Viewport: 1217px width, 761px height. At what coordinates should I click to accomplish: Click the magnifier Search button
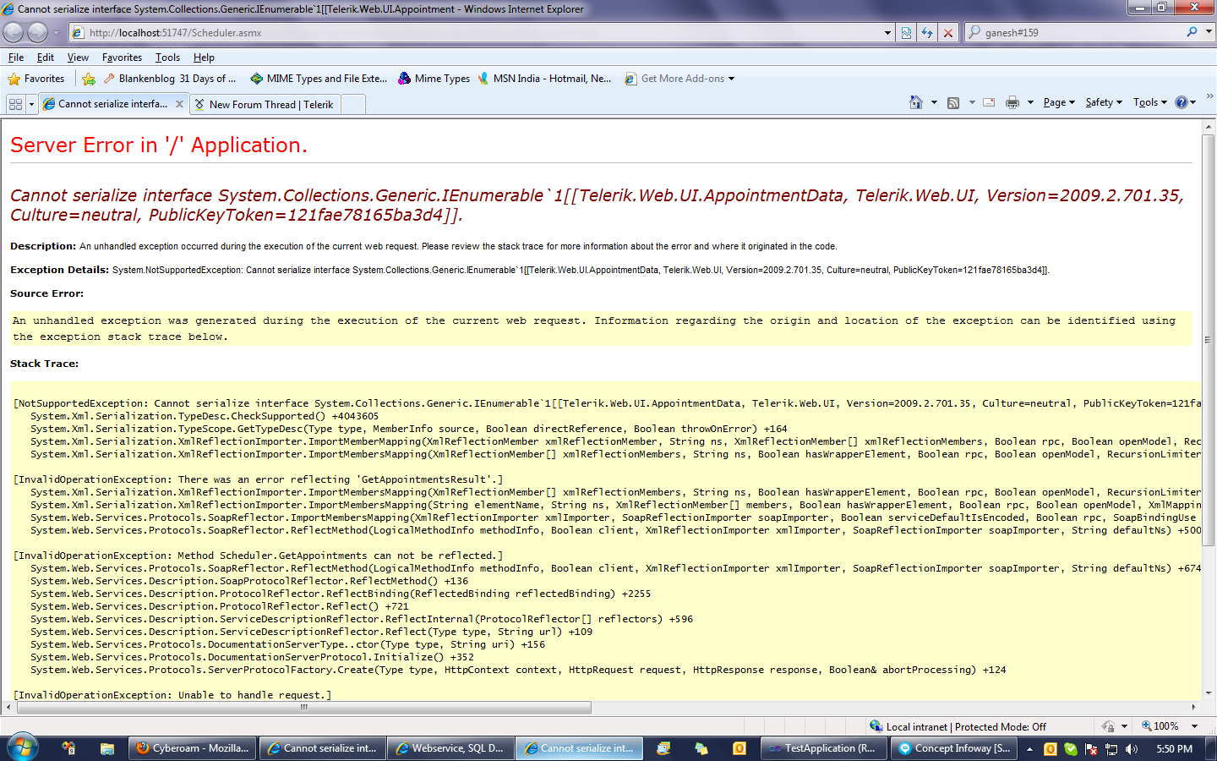coord(1192,32)
